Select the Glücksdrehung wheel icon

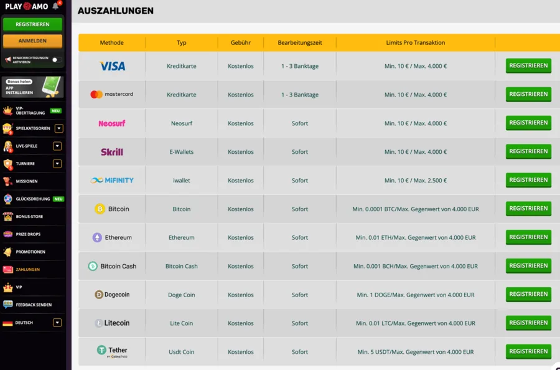(x=8, y=199)
